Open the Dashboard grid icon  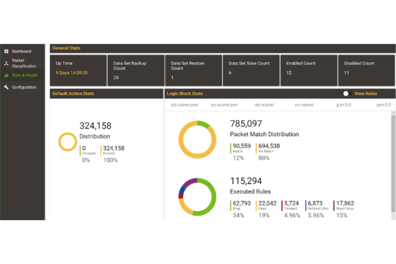6,51
